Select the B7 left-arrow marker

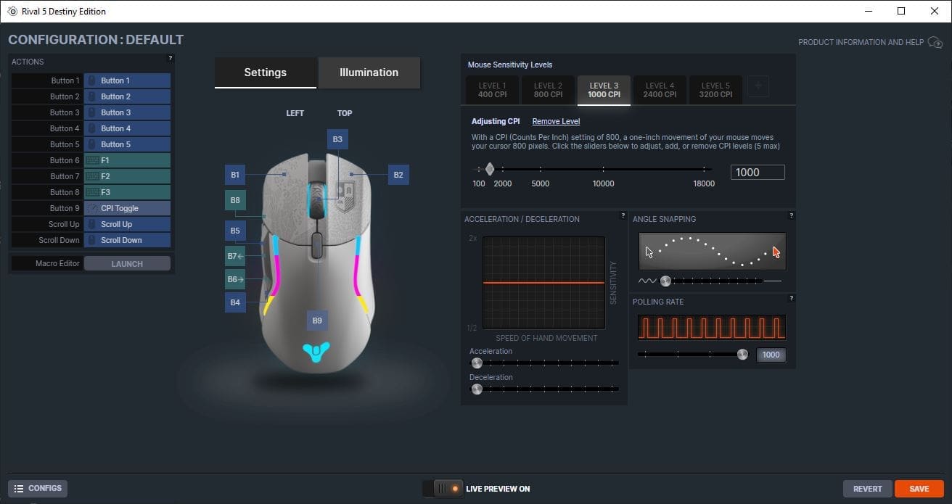point(235,256)
